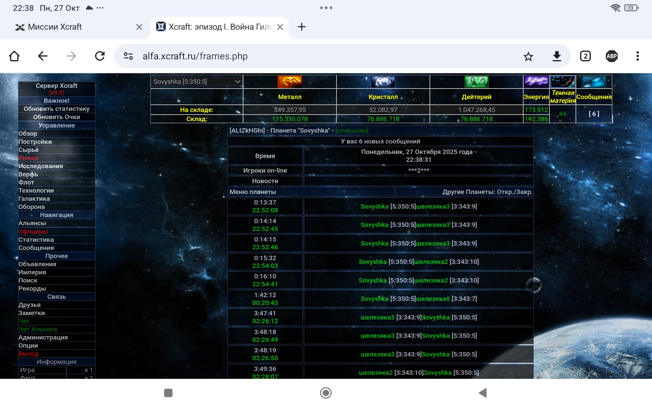Image resolution: width=652 pixels, height=407 pixels.
Task: Open the Sovyshka planet selector dropdown
Action: [197, 82]
